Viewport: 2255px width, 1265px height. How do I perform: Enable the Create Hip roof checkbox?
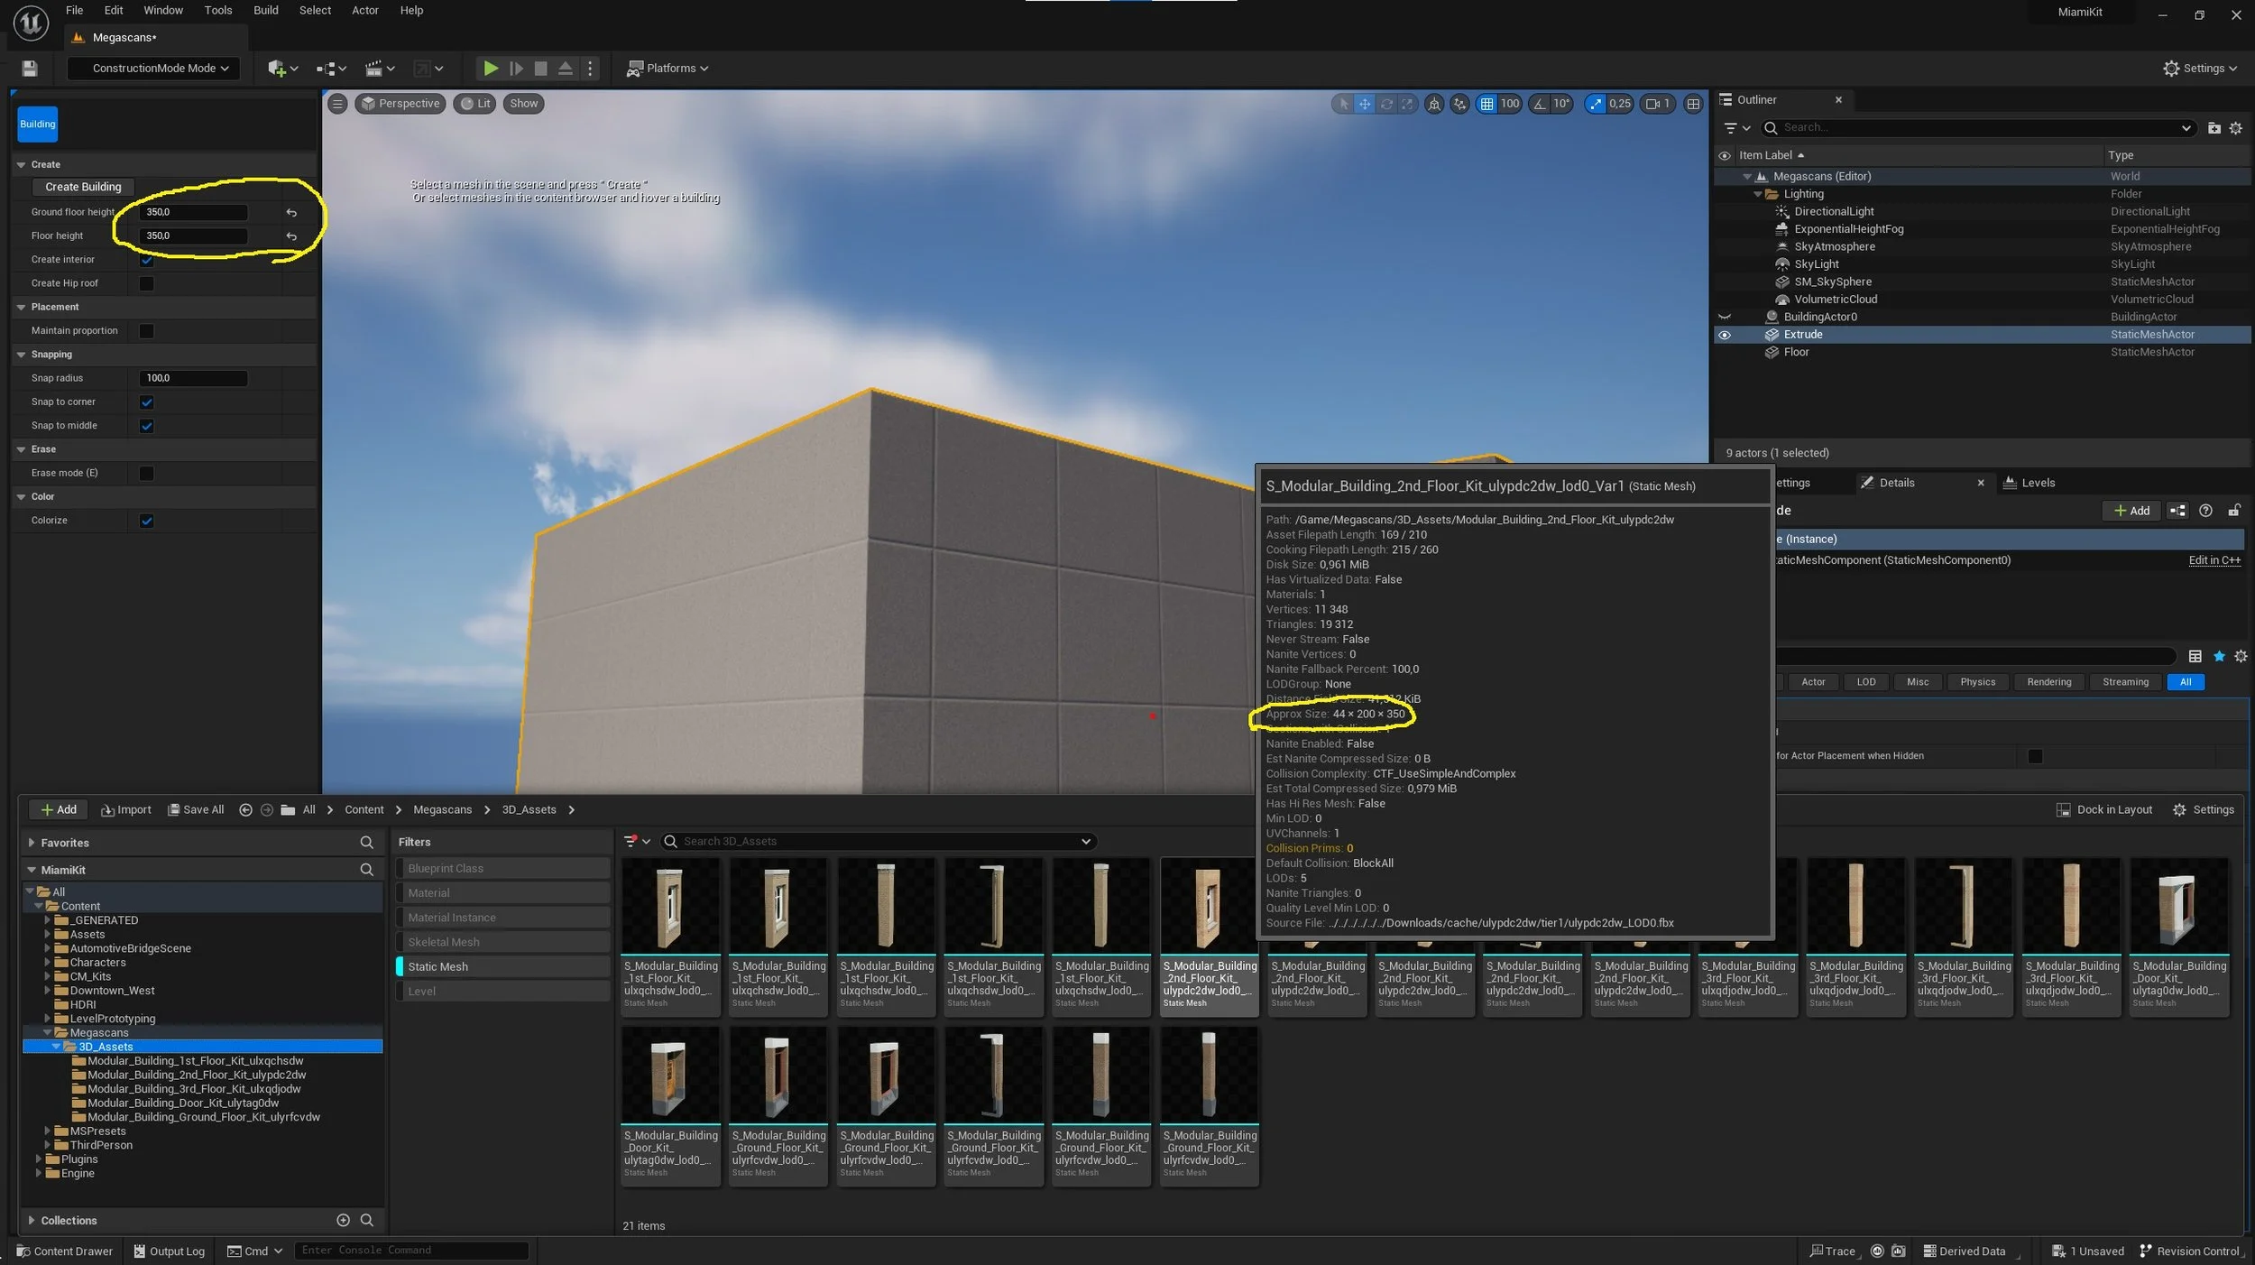point(146,283)
